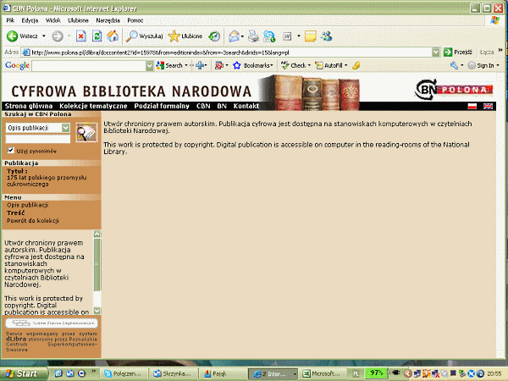The height and width of the screenshot is (381, 508).
Task: Click the Messenger people icon
Action: click(327, 36)
